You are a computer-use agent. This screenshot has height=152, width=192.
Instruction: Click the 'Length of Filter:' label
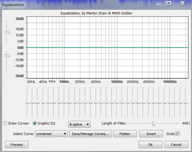pos(114,123)
